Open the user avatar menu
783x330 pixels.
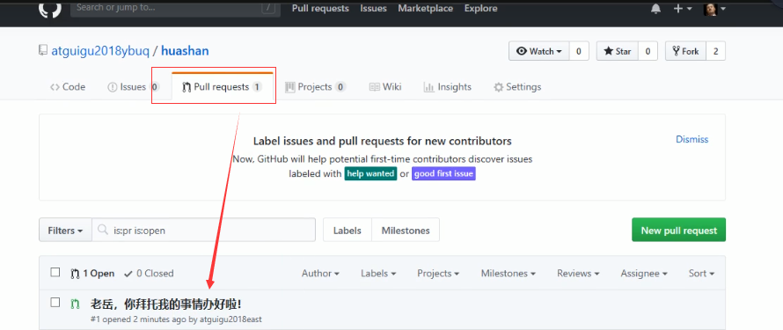click(714, 9)
